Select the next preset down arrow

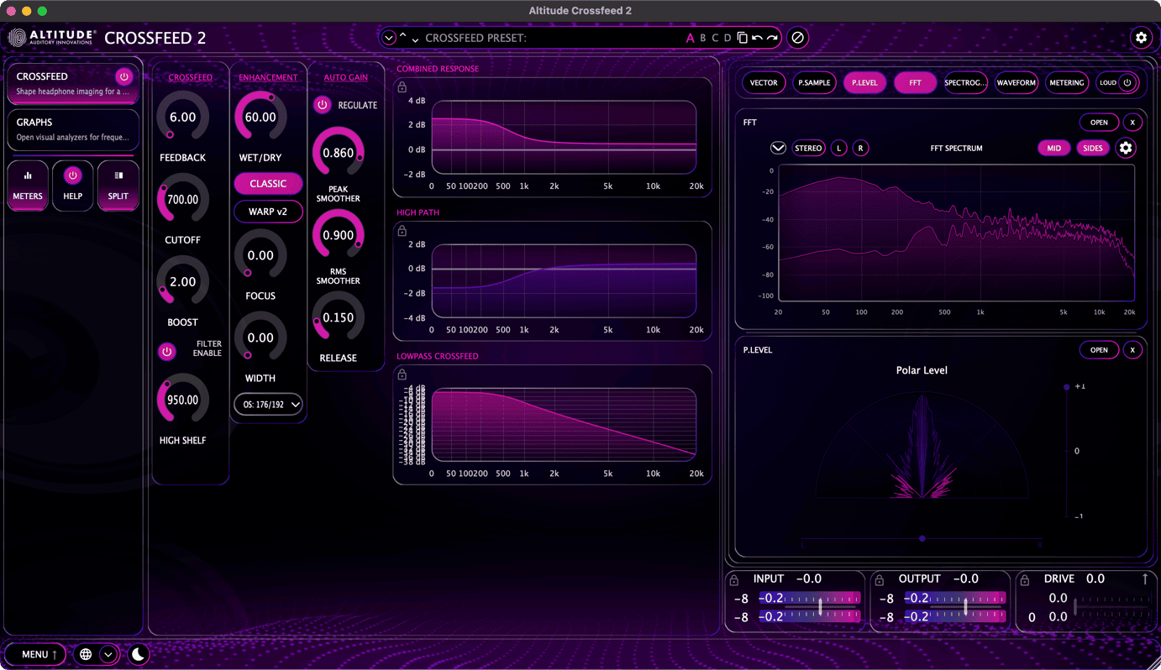(415, 39)
